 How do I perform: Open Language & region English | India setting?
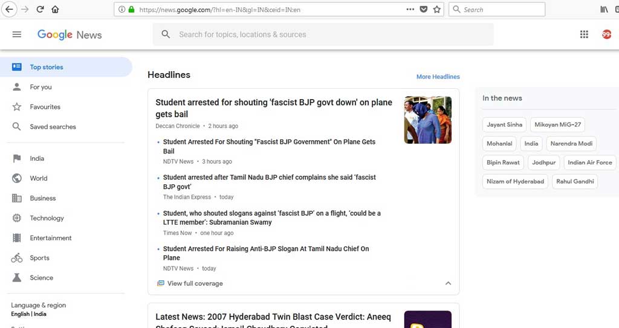[x=38, y=309]
